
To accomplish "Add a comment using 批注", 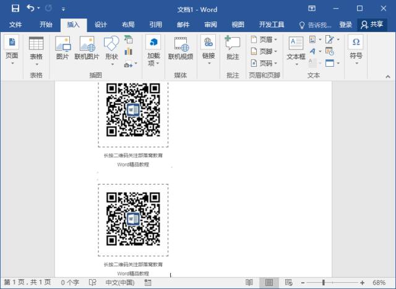I will click(x=233, y=48).
